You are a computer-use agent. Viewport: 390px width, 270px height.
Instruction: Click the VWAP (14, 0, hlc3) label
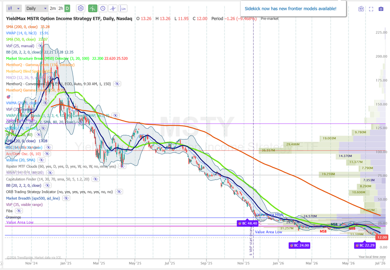pyautogui.click(x=21, y=33)
